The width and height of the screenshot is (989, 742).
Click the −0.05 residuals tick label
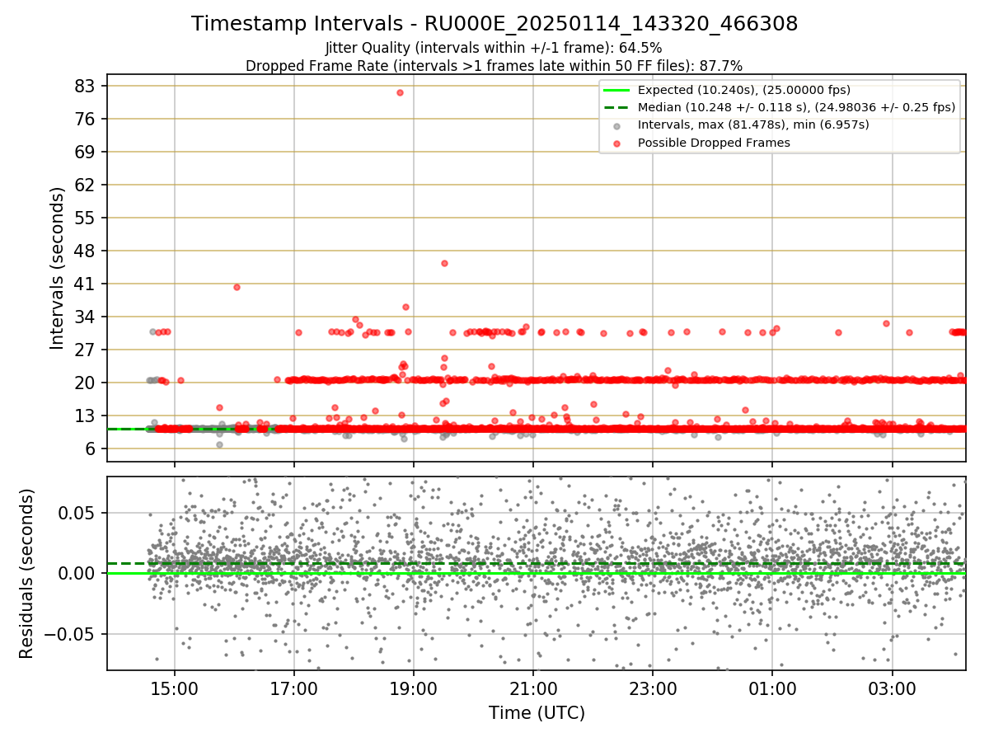click(71, 634)
